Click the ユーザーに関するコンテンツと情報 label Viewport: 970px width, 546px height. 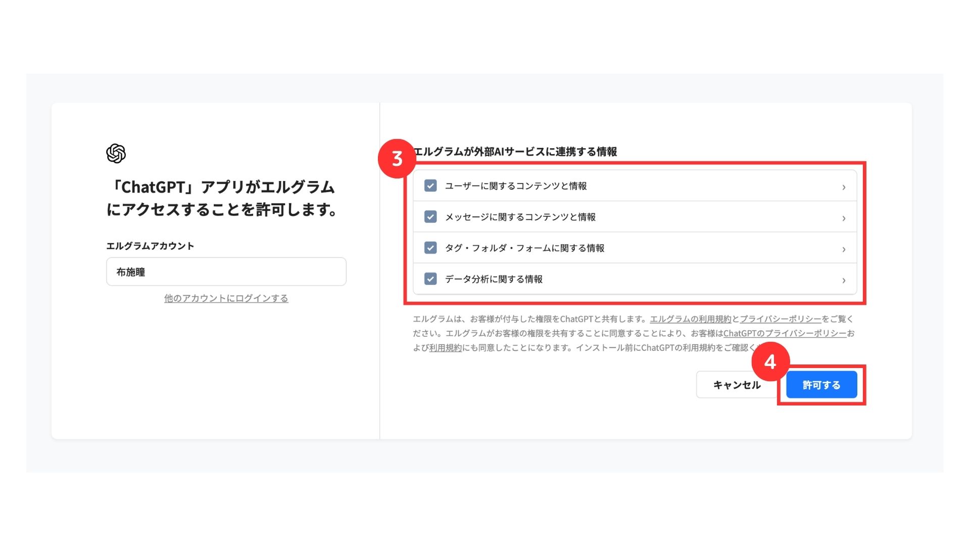point(516,186)
